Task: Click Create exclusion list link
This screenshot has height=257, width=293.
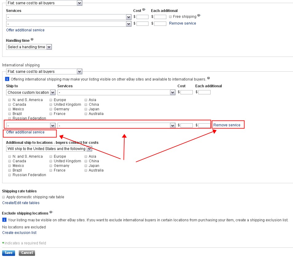Action: click(19, 233)
